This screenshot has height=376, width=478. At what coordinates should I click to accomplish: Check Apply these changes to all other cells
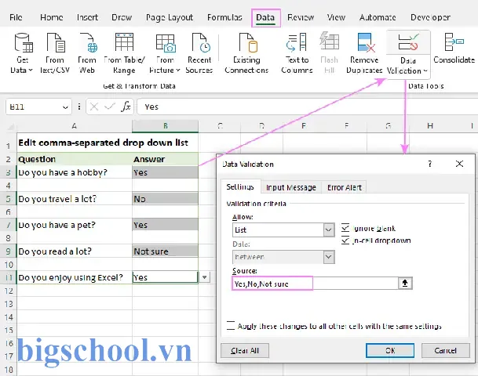(x=231, y=326)
